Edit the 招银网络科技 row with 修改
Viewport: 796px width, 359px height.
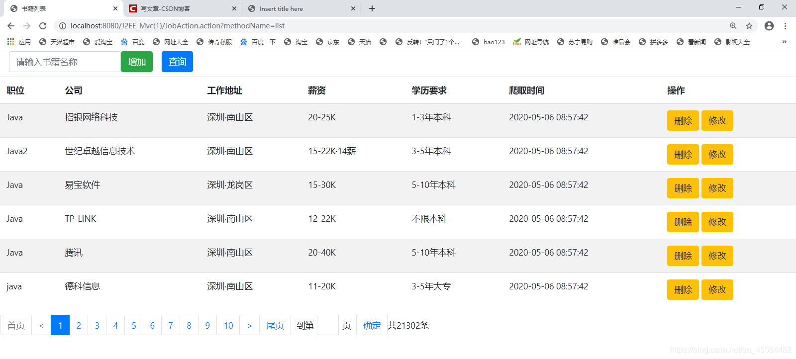pos(717,120)
